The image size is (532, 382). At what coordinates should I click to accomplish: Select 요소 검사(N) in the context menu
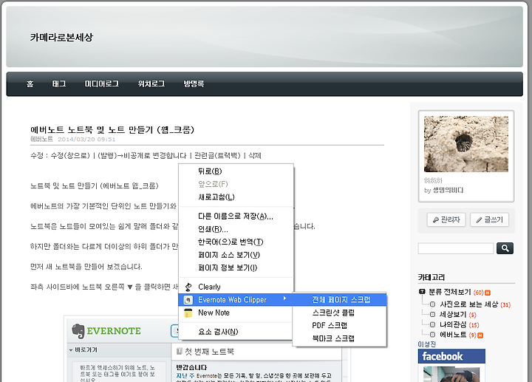click(236, 332)
